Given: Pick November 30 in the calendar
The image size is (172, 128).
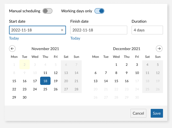Looking at the screenshot, I should pos(25,97).
